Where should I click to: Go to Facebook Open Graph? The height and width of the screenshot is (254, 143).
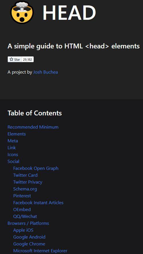point(36,168)
